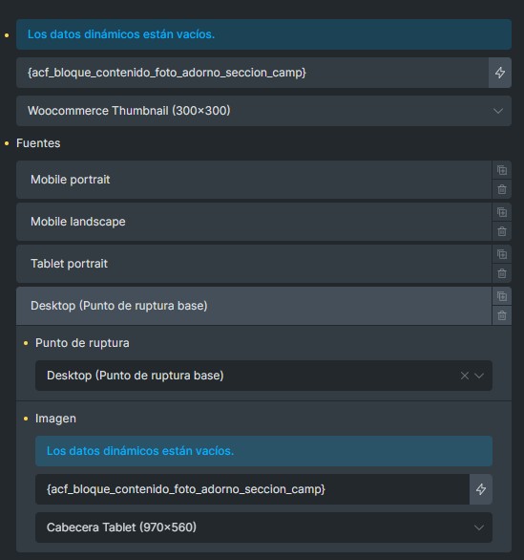Viewport: 524px width, 560px height.
Task: Duplicate the Tablet portrait source
Action: [x=502, y=254]
